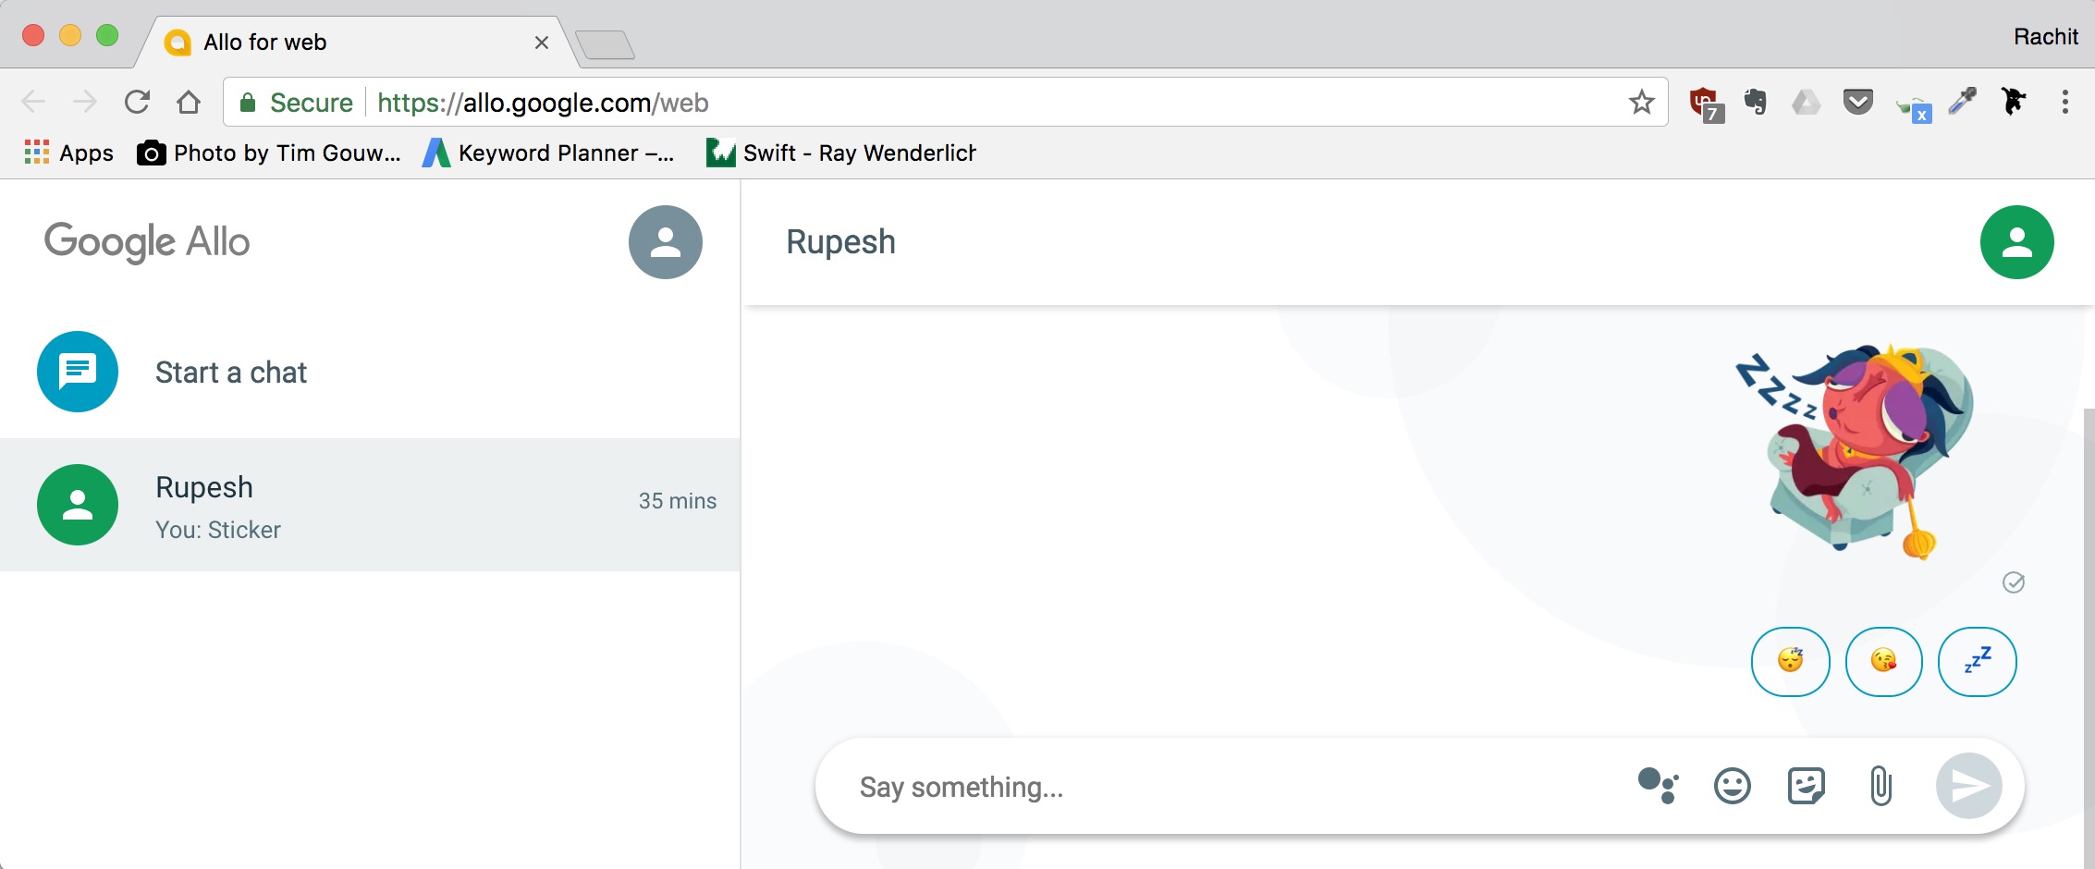2095x869 pixels.
Task: Attach a file with the paperclip icon
Action: 1881,786
